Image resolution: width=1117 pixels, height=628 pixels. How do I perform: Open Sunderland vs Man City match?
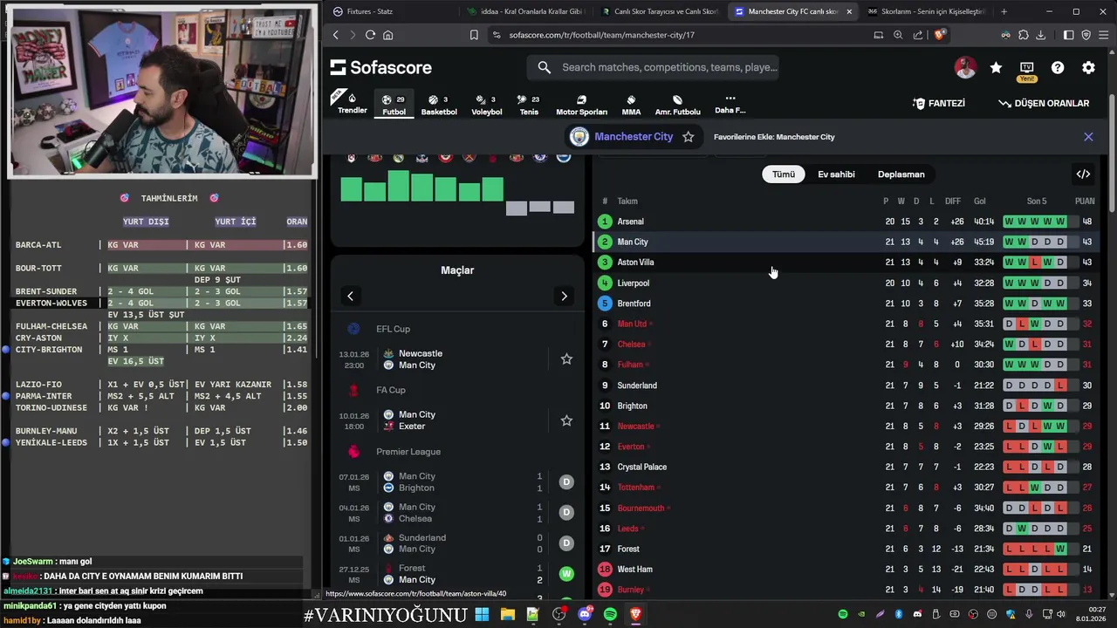click(457, 543)
